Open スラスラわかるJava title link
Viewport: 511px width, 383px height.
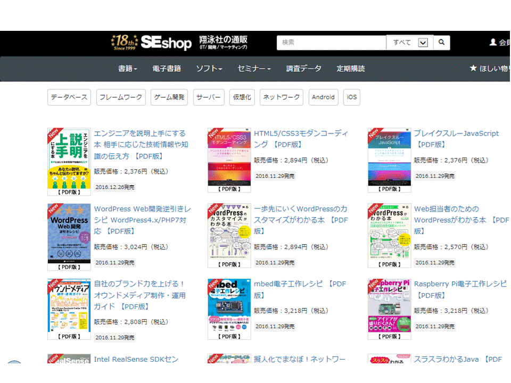[x=458, y=359]
